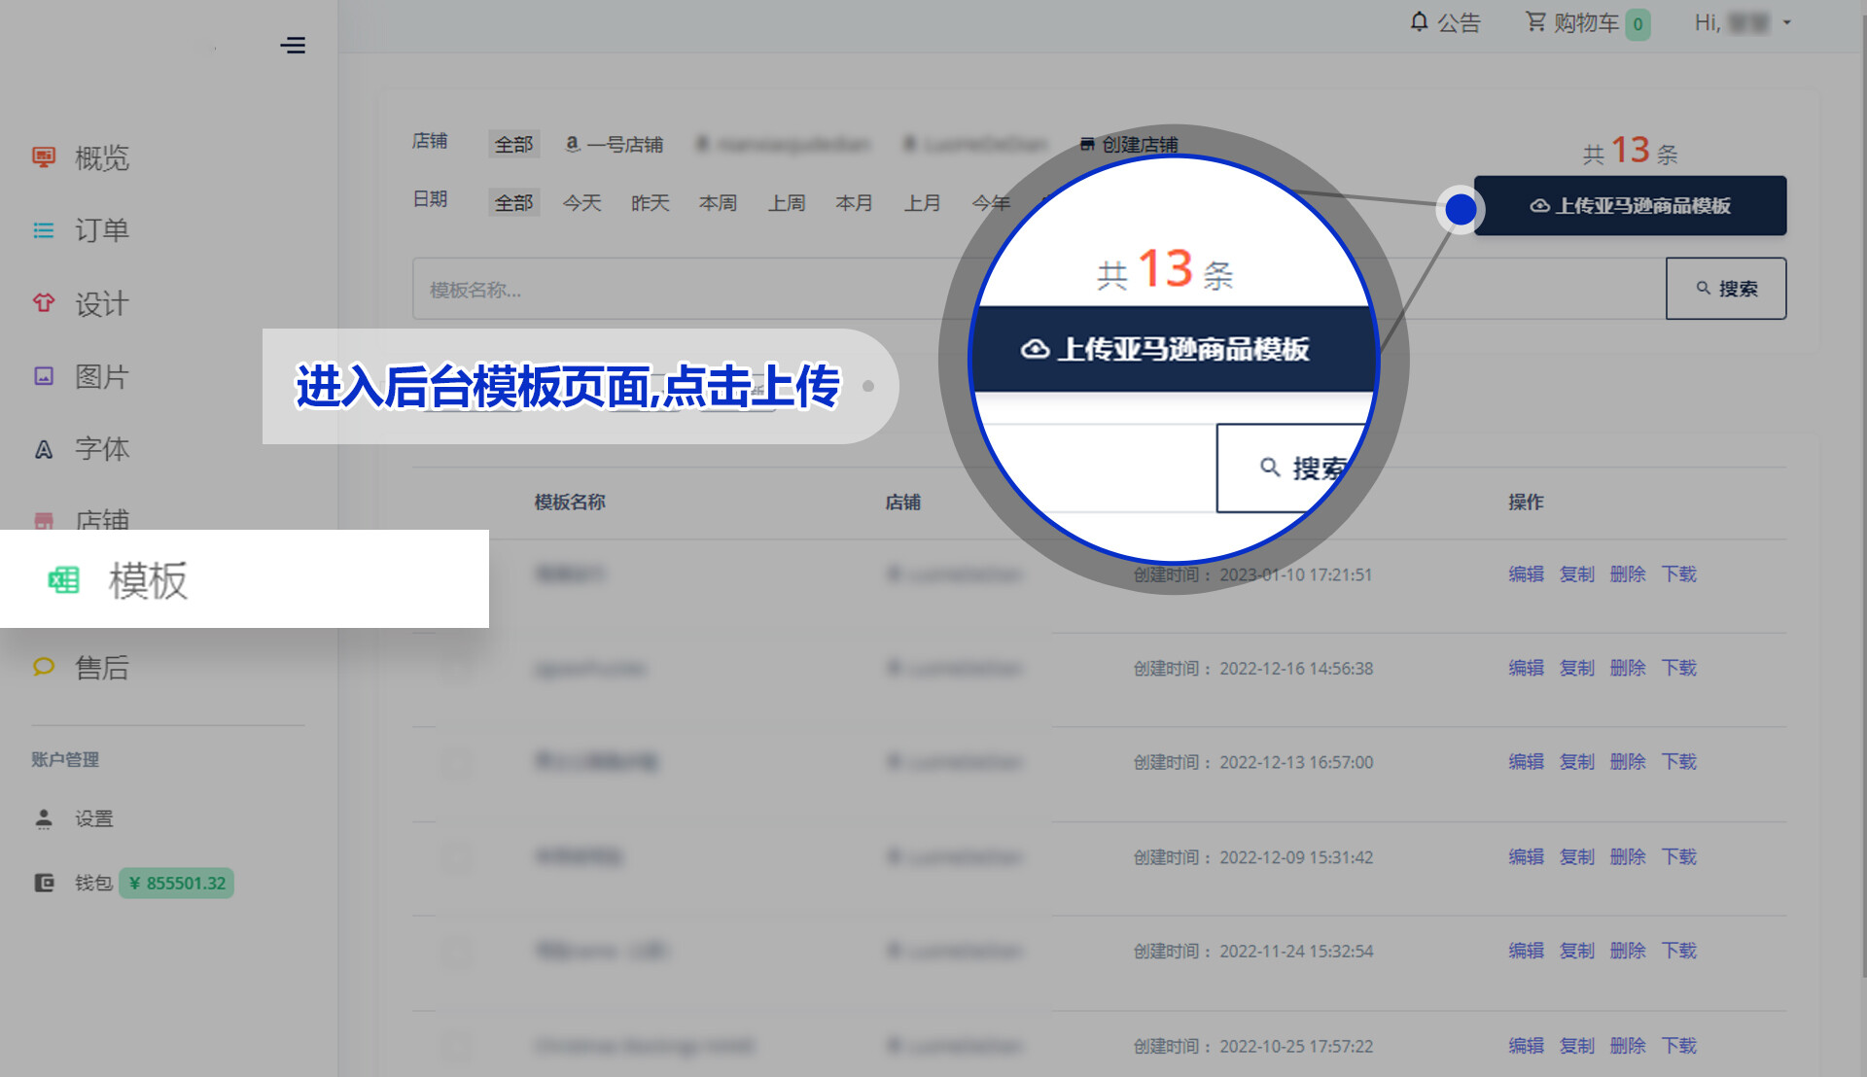Filter date by 本月
Image resolution: width=1867 pixels, height=1077 pixels.
coord(854,202)
